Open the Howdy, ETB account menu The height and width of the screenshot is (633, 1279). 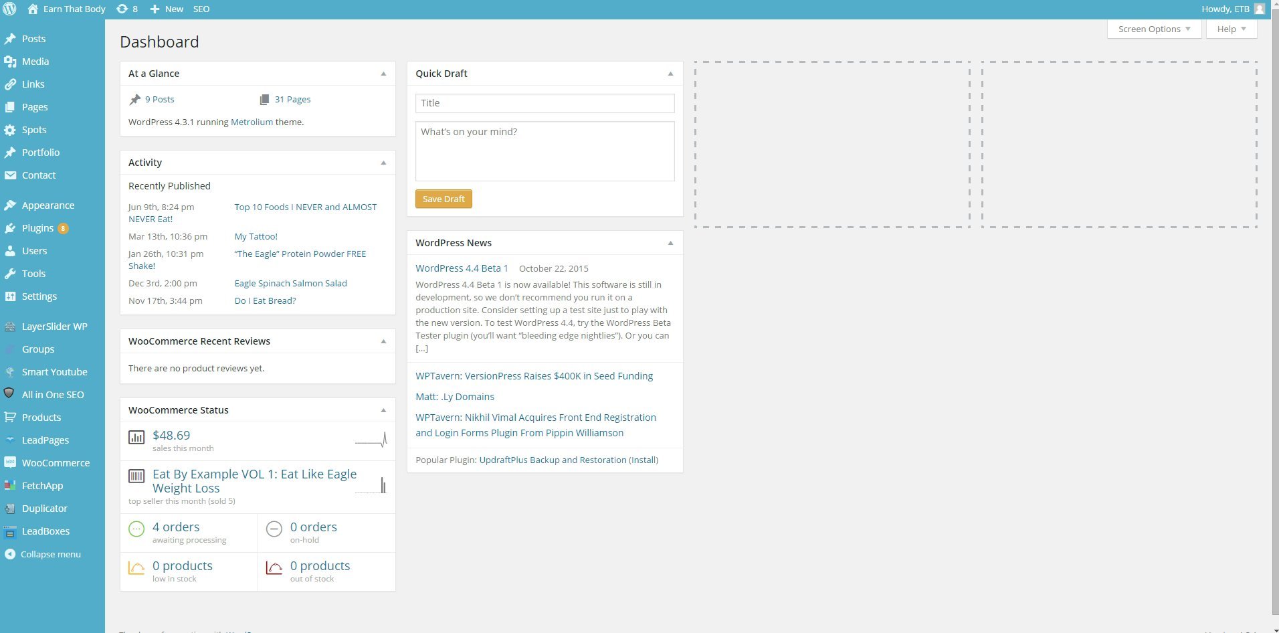tap(1233, 9)
